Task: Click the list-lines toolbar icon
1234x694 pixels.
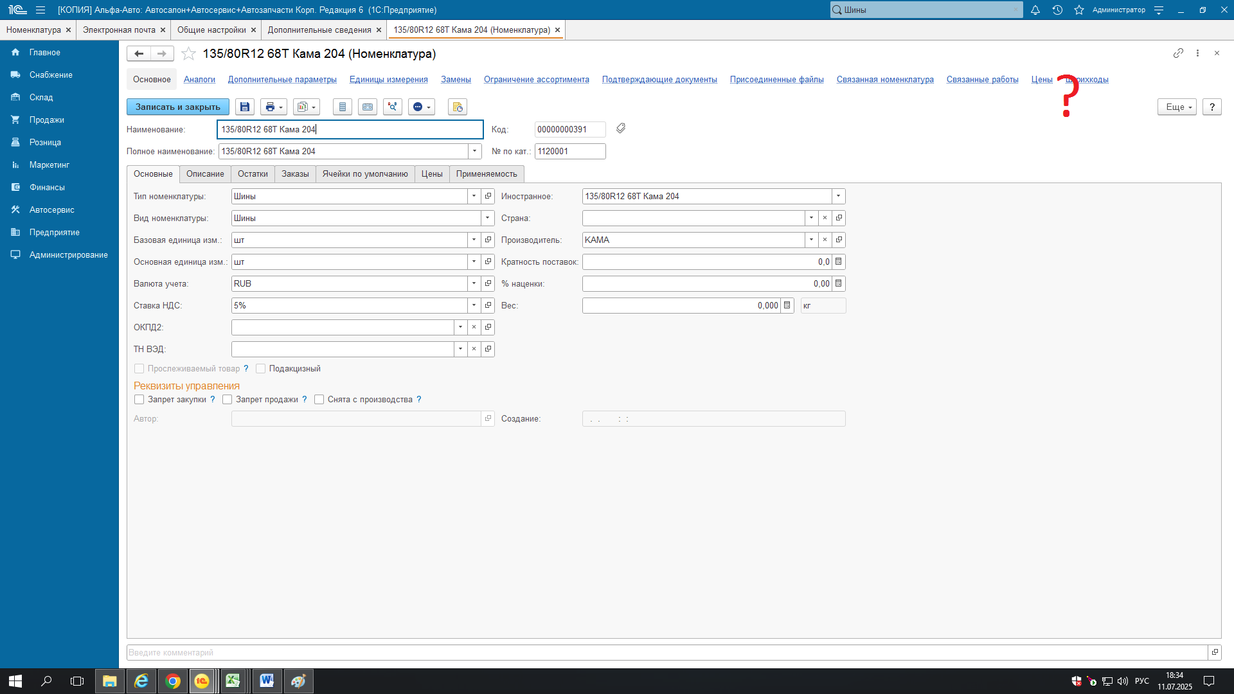Action: [x=343, y=107]
